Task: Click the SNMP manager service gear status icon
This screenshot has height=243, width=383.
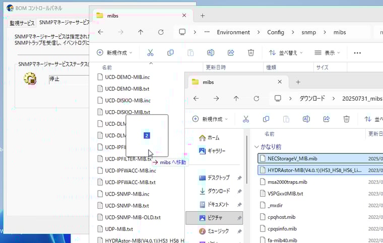Action: coord(30,78)
